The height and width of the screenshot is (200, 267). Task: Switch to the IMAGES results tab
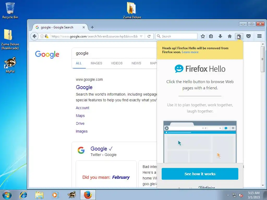(96, 63)
